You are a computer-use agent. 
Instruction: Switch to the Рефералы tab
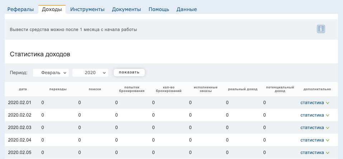(21, 10)
